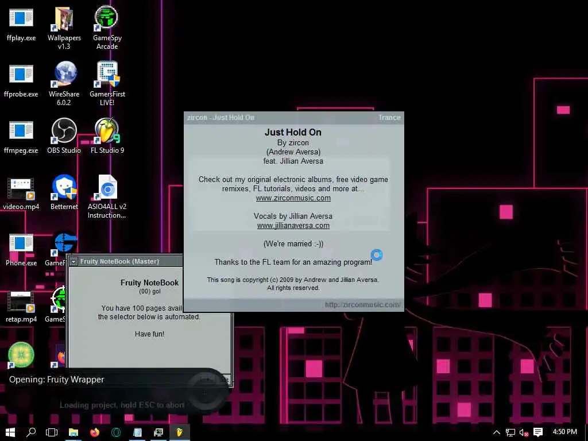Image resolution: width=588 pixels, height=441 pixels.
Task: Click the '(We're married :-))' line
Action: [293, 243]
